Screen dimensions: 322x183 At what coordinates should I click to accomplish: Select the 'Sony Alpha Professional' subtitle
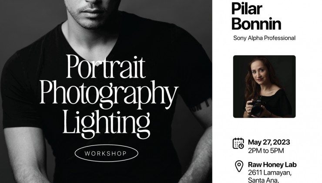point(264,38)
